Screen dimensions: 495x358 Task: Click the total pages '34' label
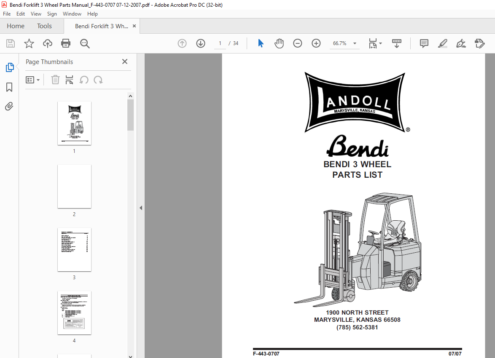coord(236,43)
